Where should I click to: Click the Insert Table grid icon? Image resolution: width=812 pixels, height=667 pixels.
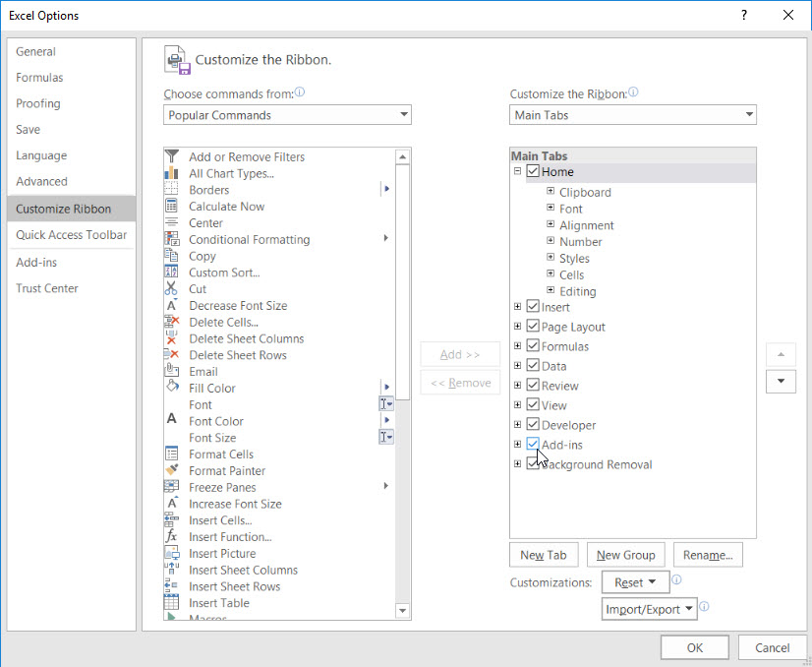(171, 602)
